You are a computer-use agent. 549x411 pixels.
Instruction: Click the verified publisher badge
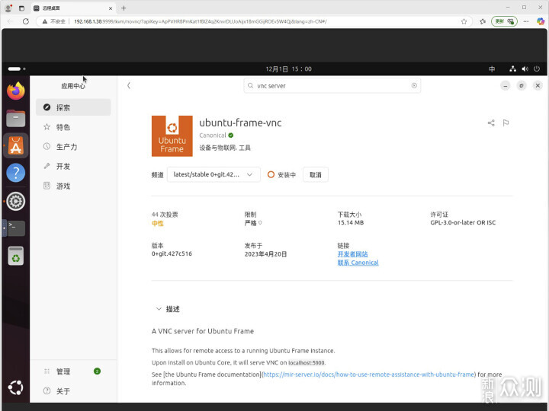231,135
